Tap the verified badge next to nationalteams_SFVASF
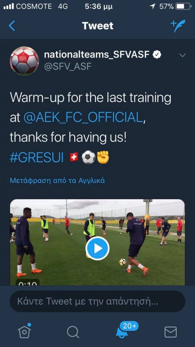The width and height of the screenshot is (195, 347). (x=157, y=55)
